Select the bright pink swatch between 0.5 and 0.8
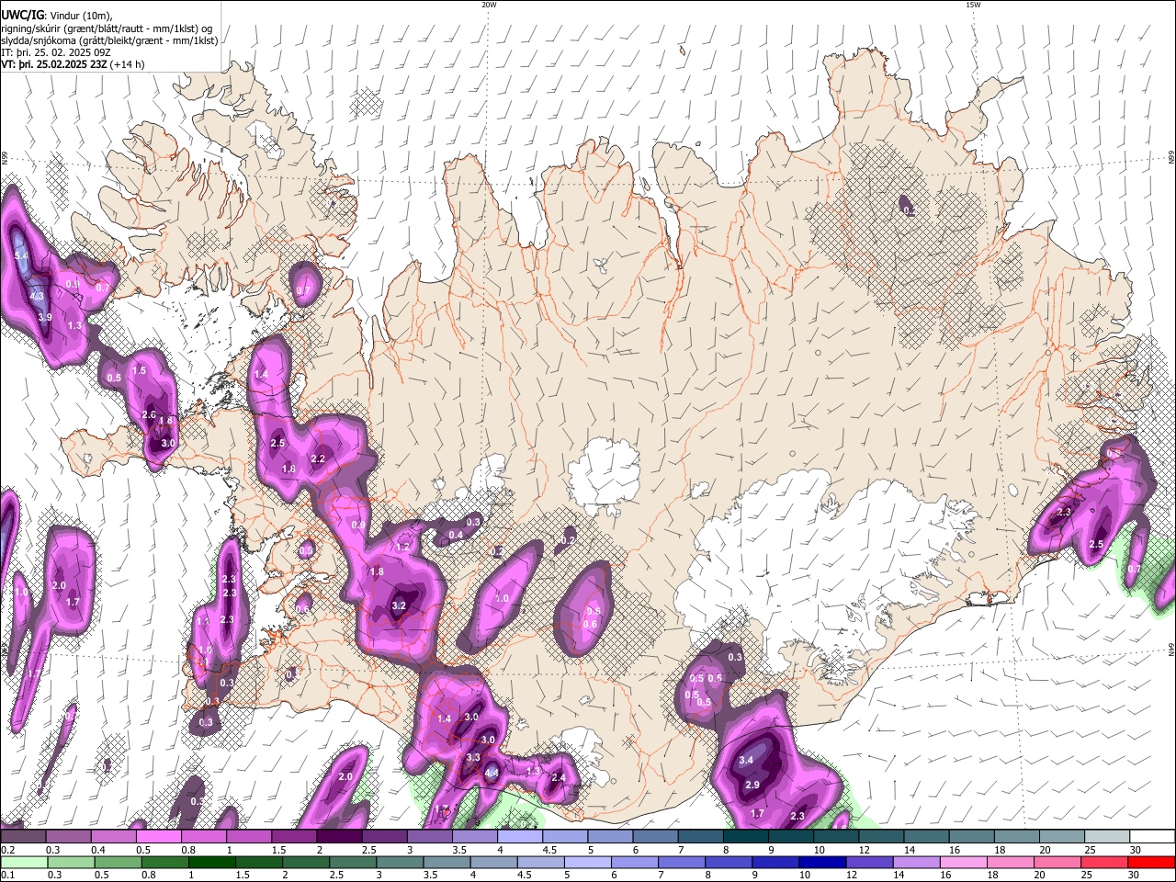Viewport: 1176px width, 882px height. pyautogui.click(x=158, y=836)
